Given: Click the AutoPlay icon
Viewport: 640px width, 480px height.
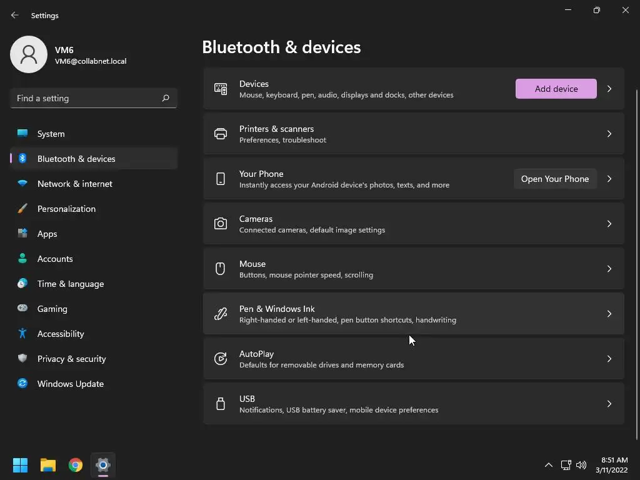Looking at the screenshot, I should coord(221,359).
